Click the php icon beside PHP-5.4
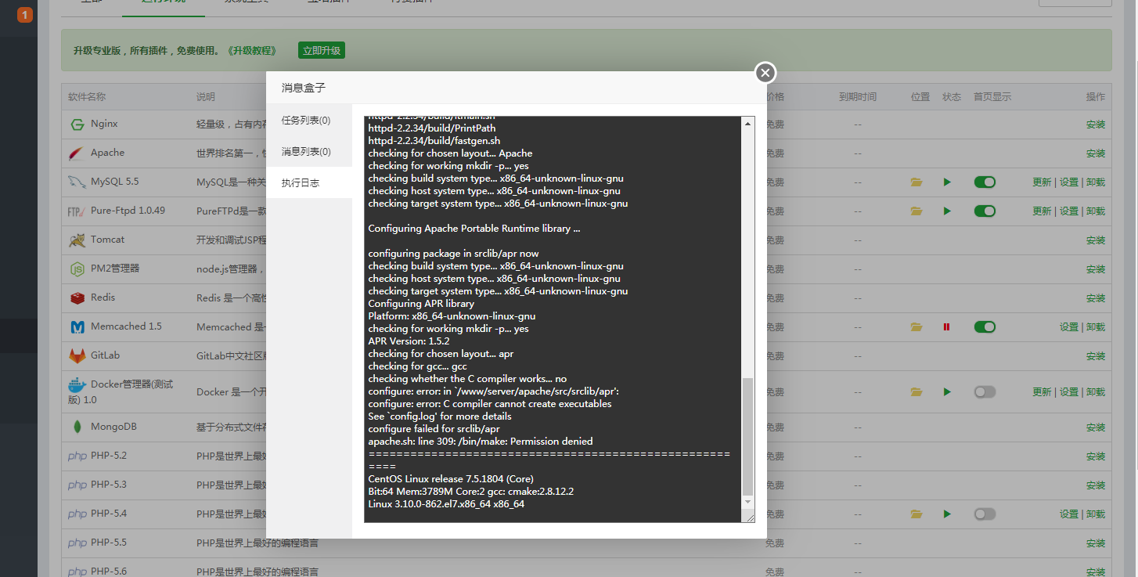Image resolution: width=1138 pixels, height=577 pixels. point(77,514)
